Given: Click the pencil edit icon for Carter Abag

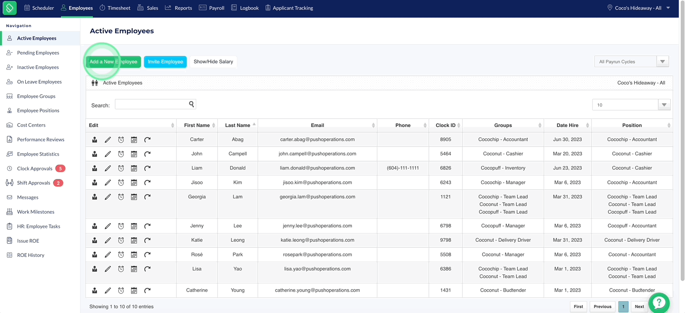Looking at the screenshot, I should click(108, 140).
